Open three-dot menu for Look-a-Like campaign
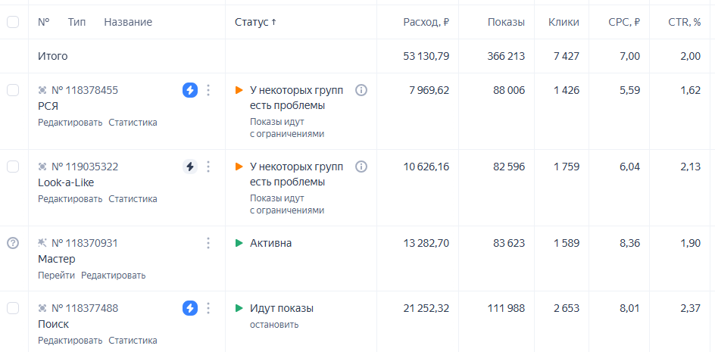 pyautogui.click(x=208, y=167)
